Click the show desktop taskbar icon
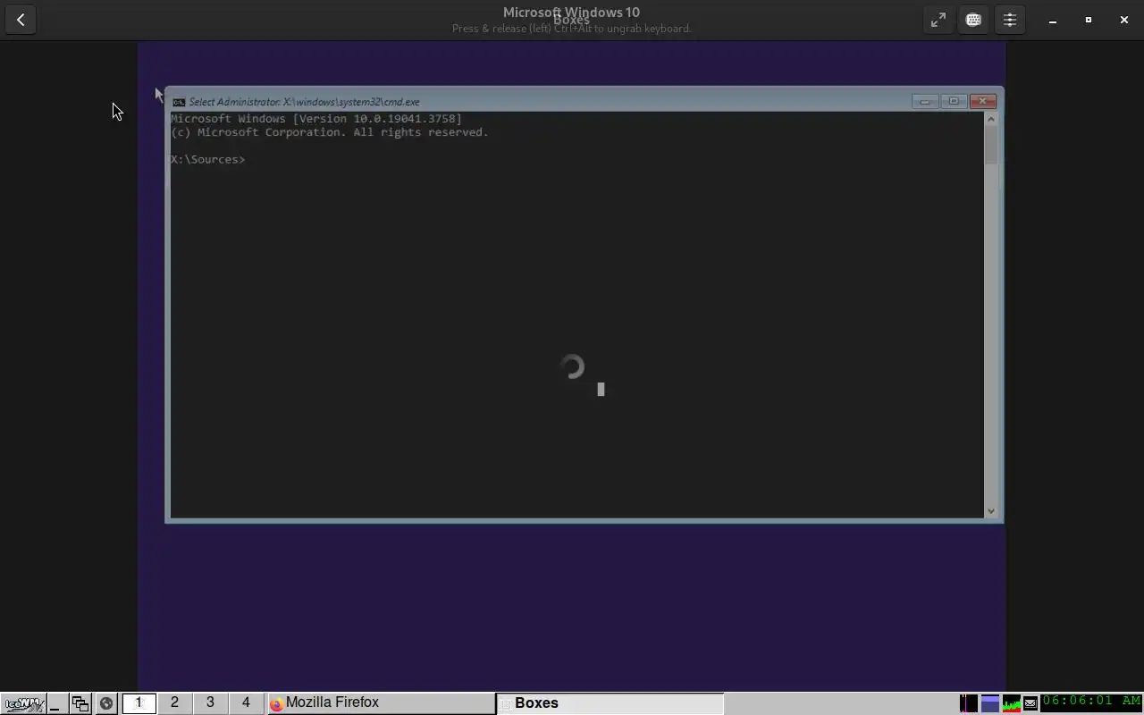 [56, 703]
